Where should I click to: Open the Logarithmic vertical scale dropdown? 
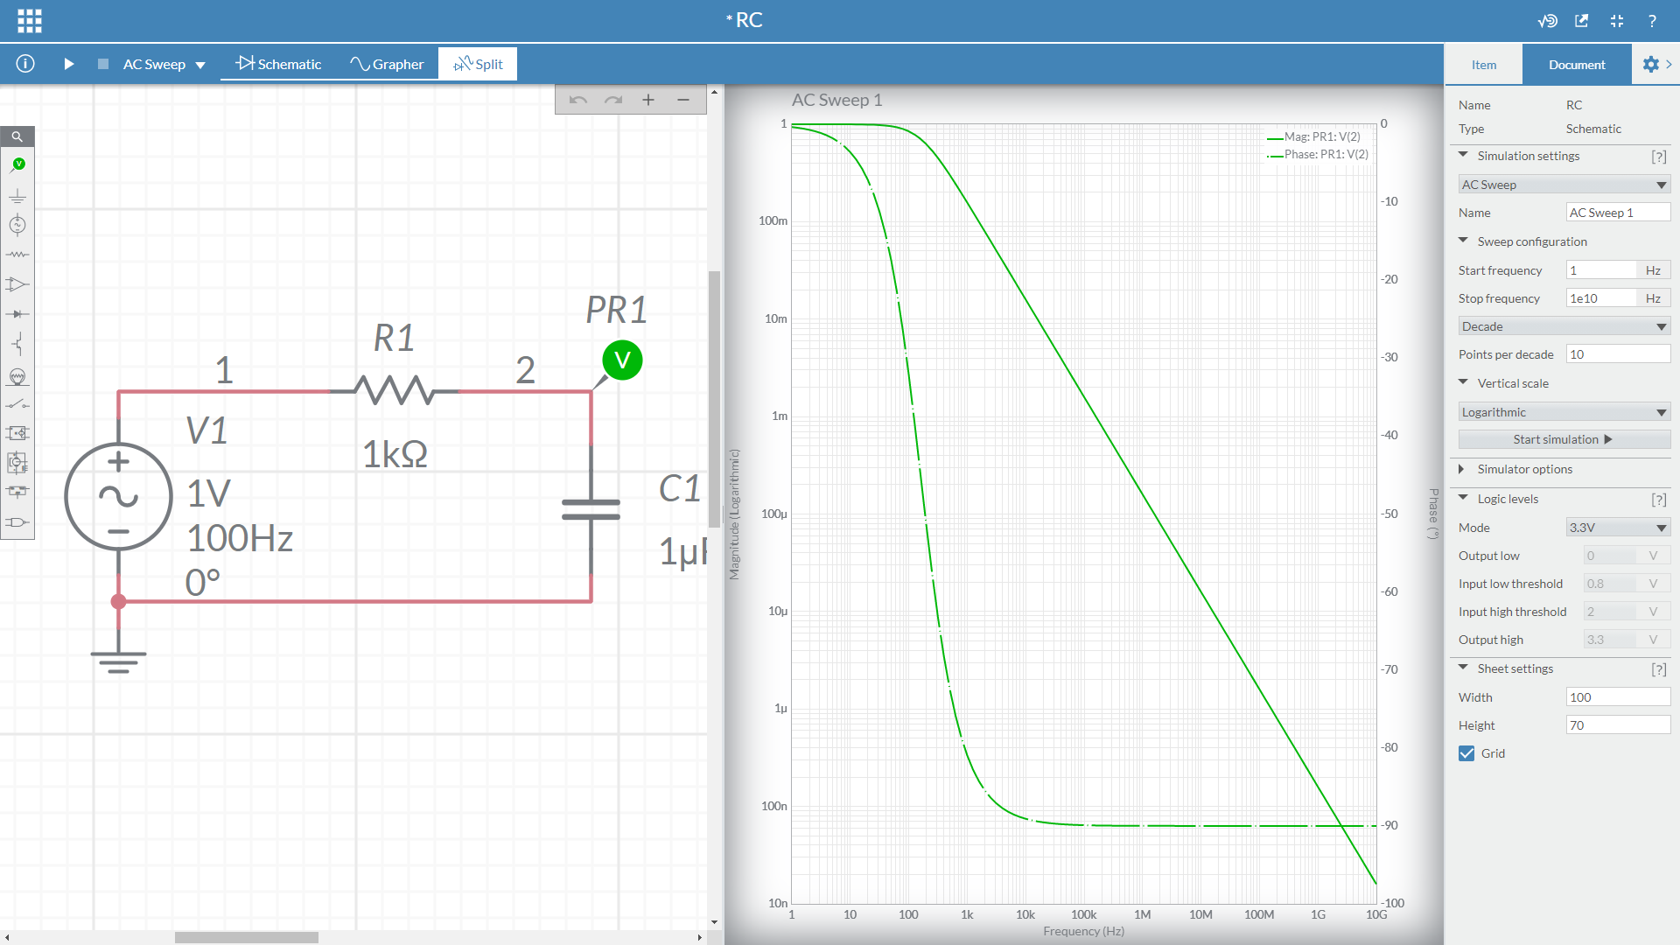tap(1564, 412)
